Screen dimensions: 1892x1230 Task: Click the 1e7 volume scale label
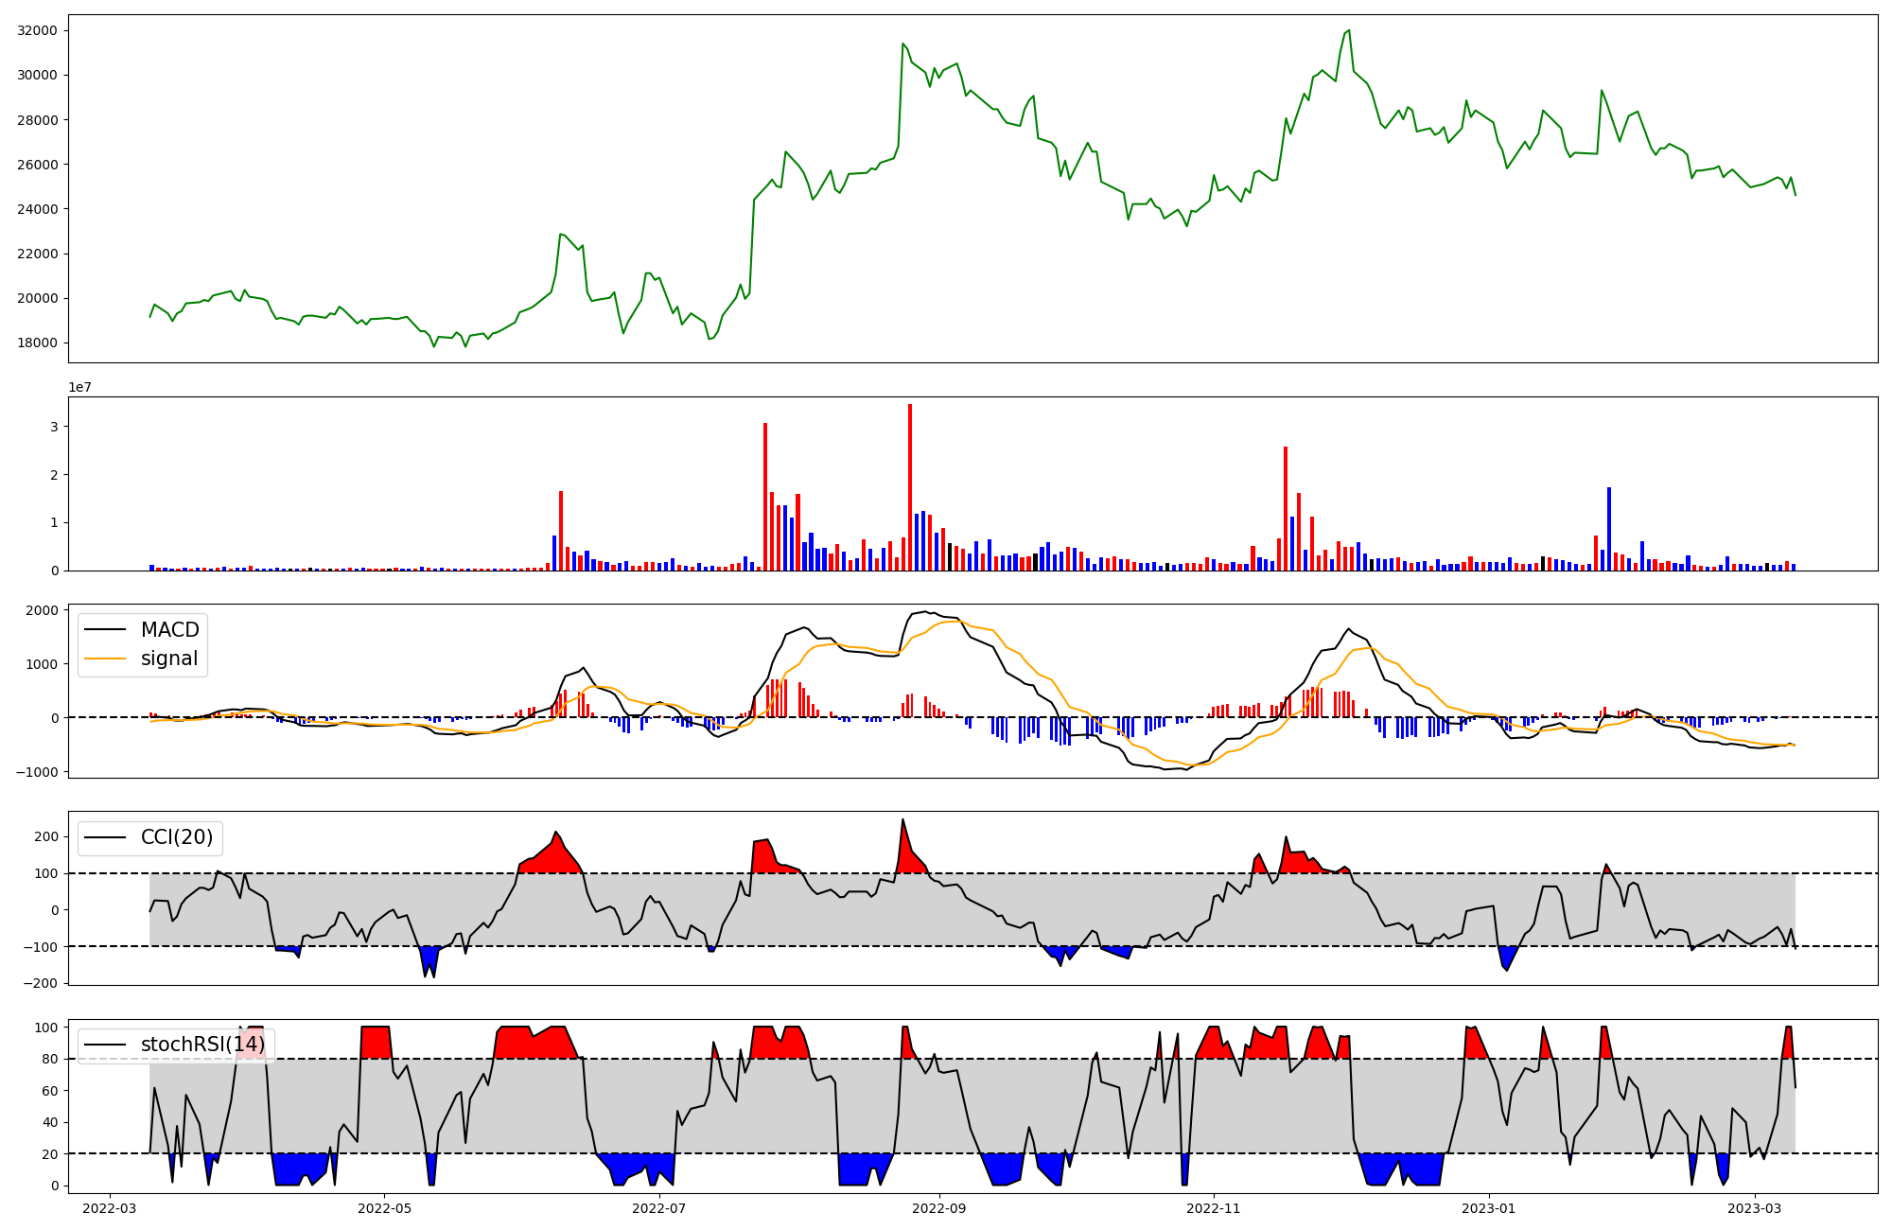[x=79, y=387]
